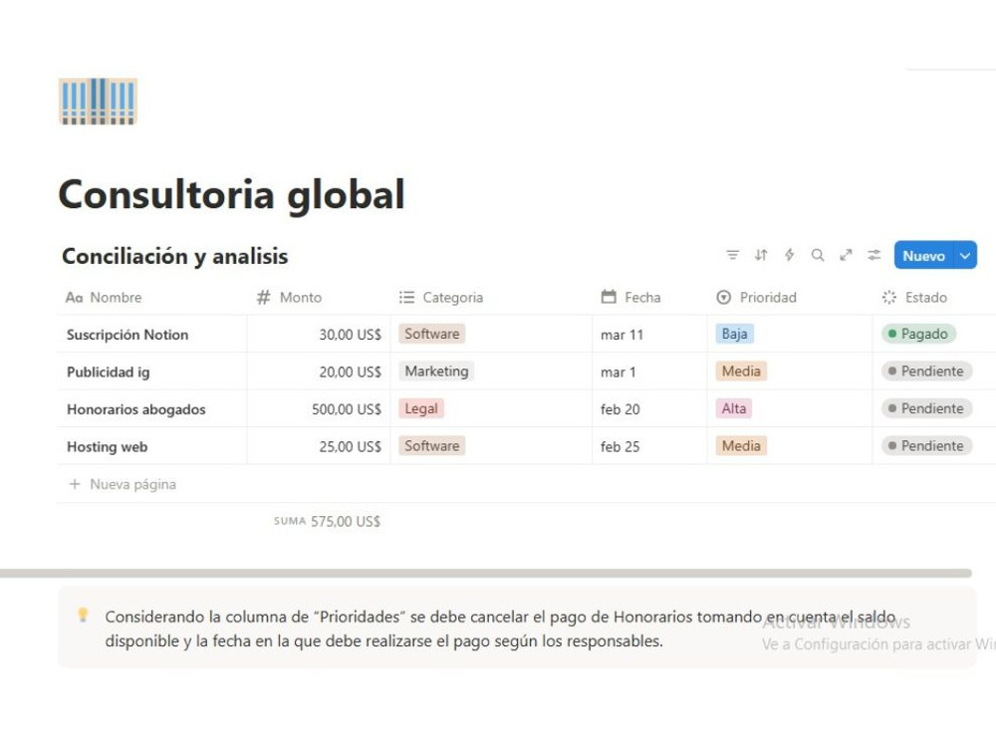This screenshot has width=996, height=747.
Task: Open the Hosting web row
Action: 107,447
